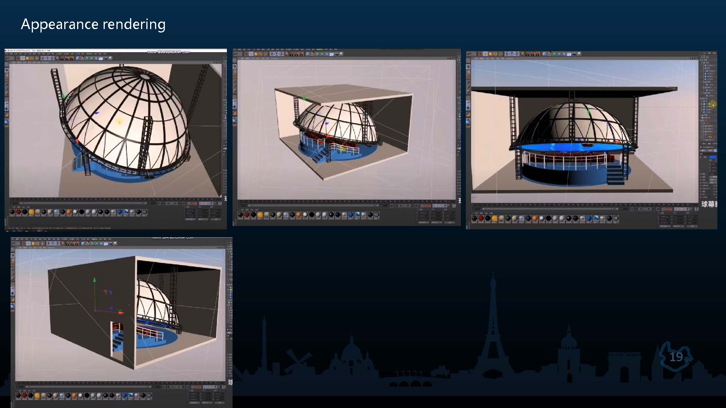726x408 pixels.
Task: Click the www.BANDICAM.com watermark link
Action: [169, 52]
